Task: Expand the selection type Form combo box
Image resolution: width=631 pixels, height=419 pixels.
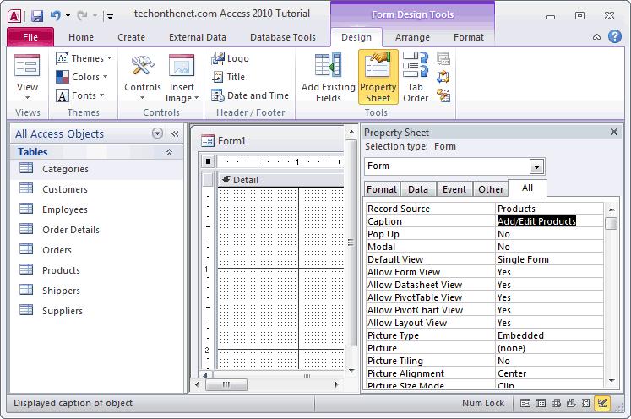Action: coord(536,166)
